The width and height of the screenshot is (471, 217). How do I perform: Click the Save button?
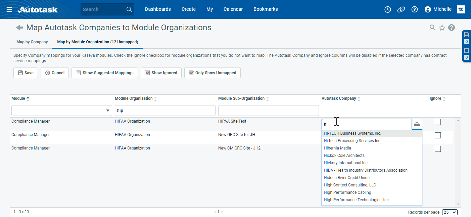(x=26, y=73)
